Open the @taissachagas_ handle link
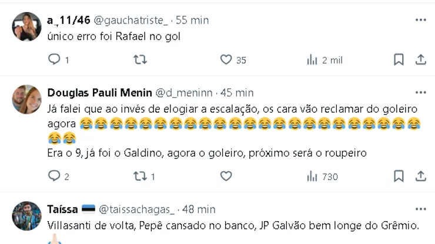The width and height of the screenshot is (435, 244). coord(137,209)
